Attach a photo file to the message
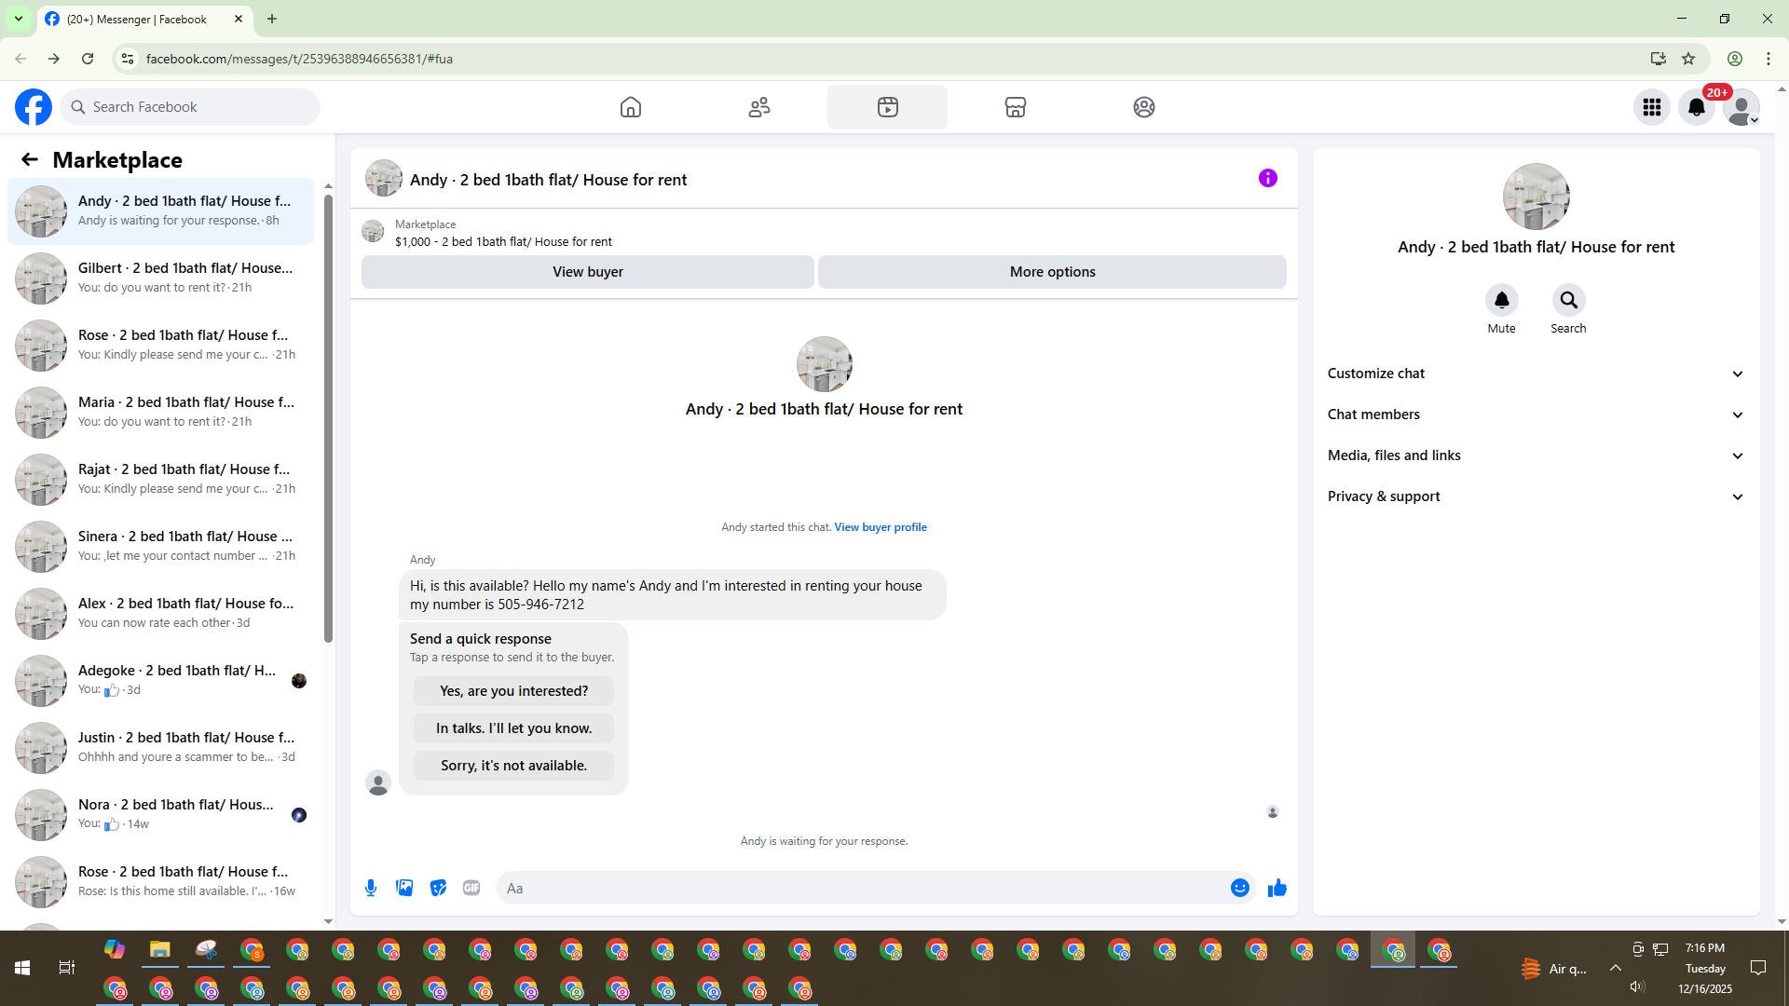 pyautogui.click(x=404, y=888)
